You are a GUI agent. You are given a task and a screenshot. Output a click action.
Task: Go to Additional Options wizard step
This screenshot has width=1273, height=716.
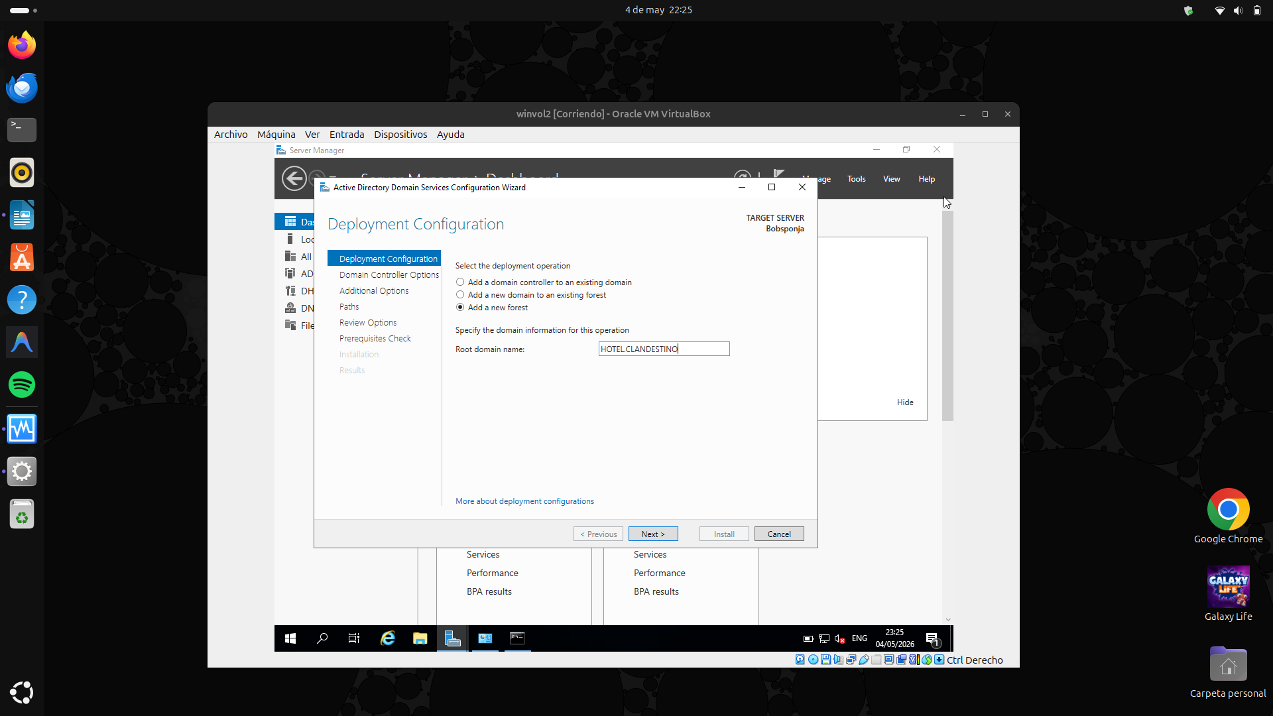[374, 290]
